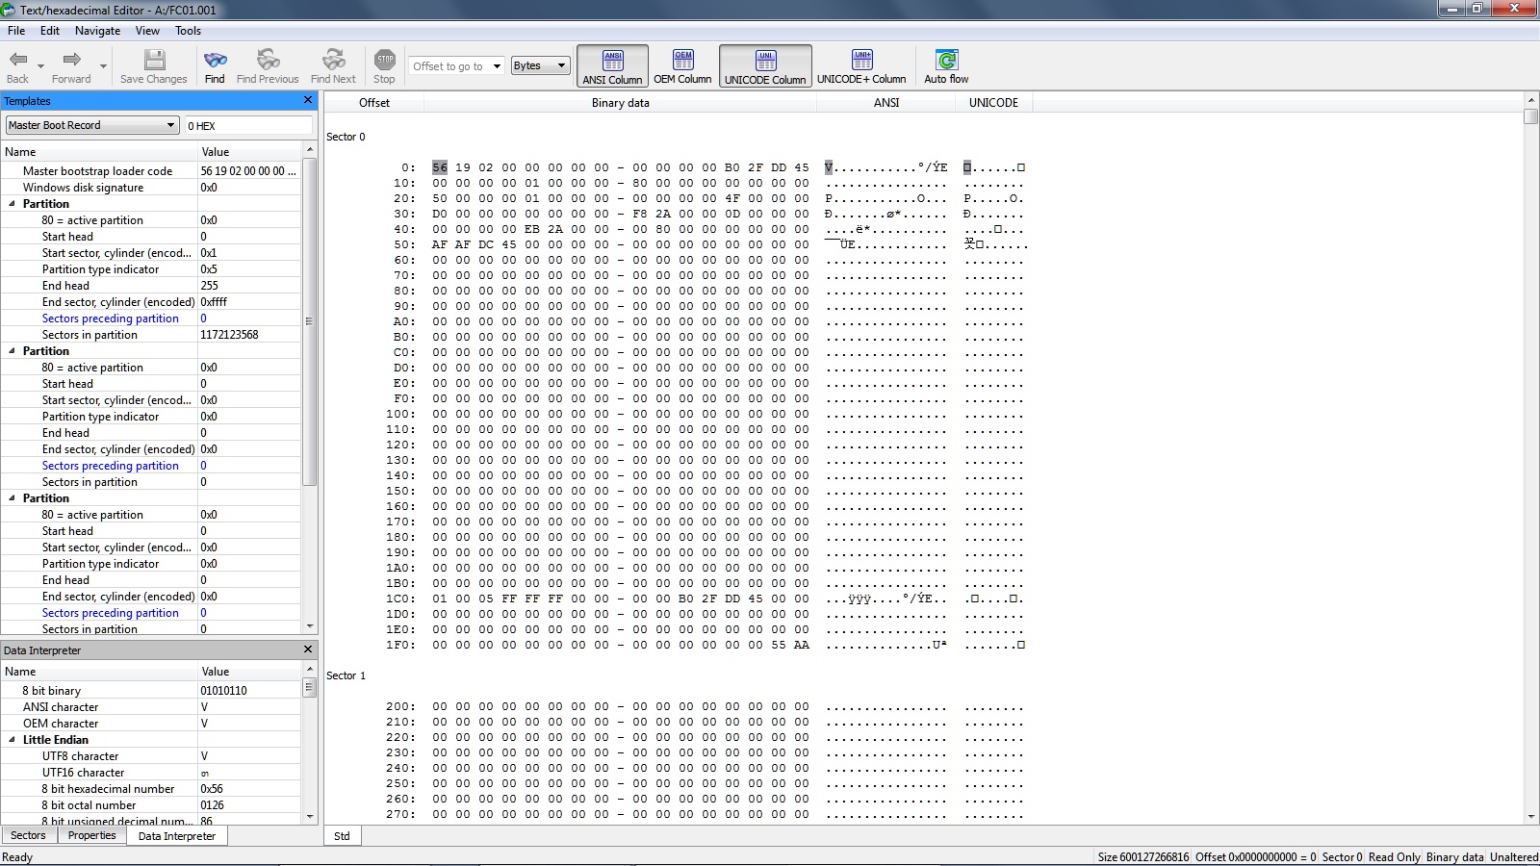The height and width of the screenshot is (866, 1540).
Task: Click the Find Next icon
Action: pyautogui.click(x=333, y=60)
